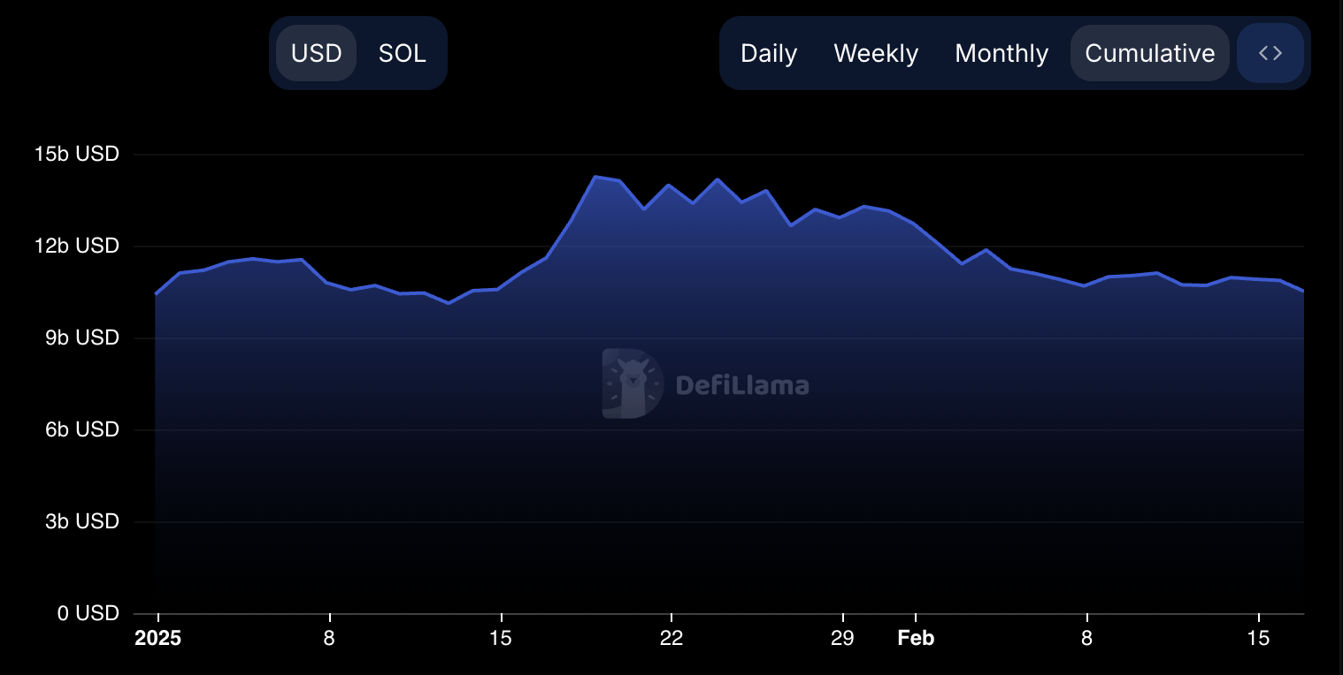
Task: Click the 29 date label
Action: 842,638
